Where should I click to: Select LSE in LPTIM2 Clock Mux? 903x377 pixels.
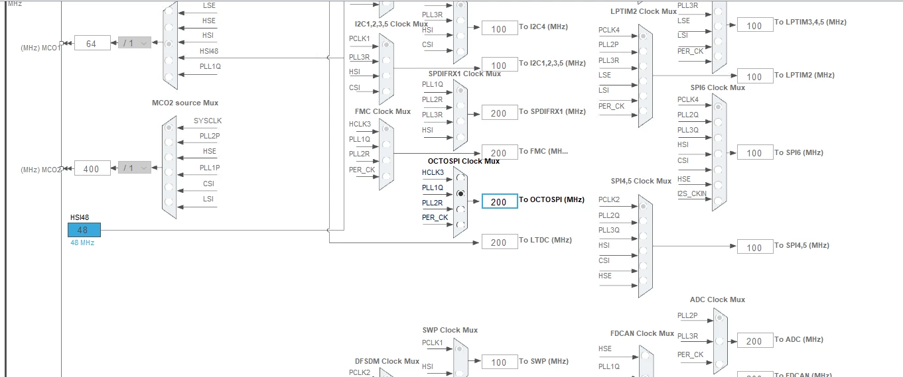(x=642, y=81)
